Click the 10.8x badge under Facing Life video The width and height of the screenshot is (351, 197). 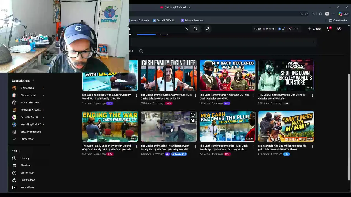(x=169, y=103)
